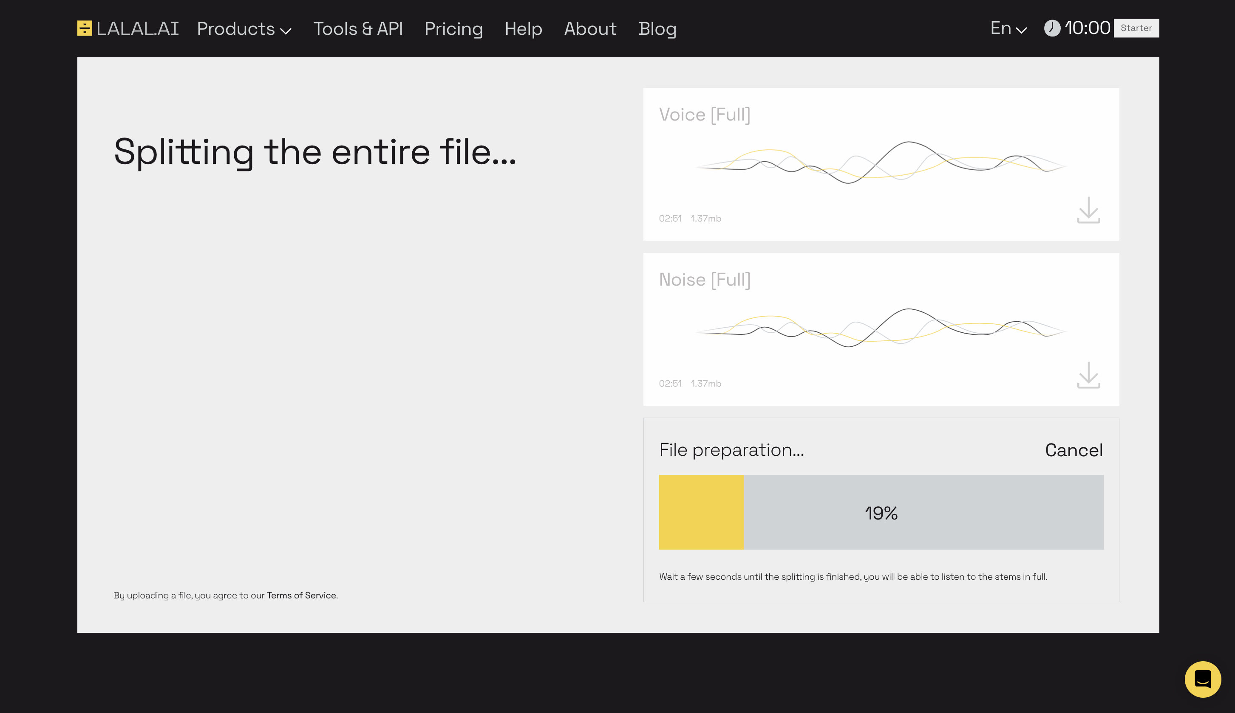Click the download icon for Voice [Full]
This screenshot has width=1235, height=713.
(1088, 211)
